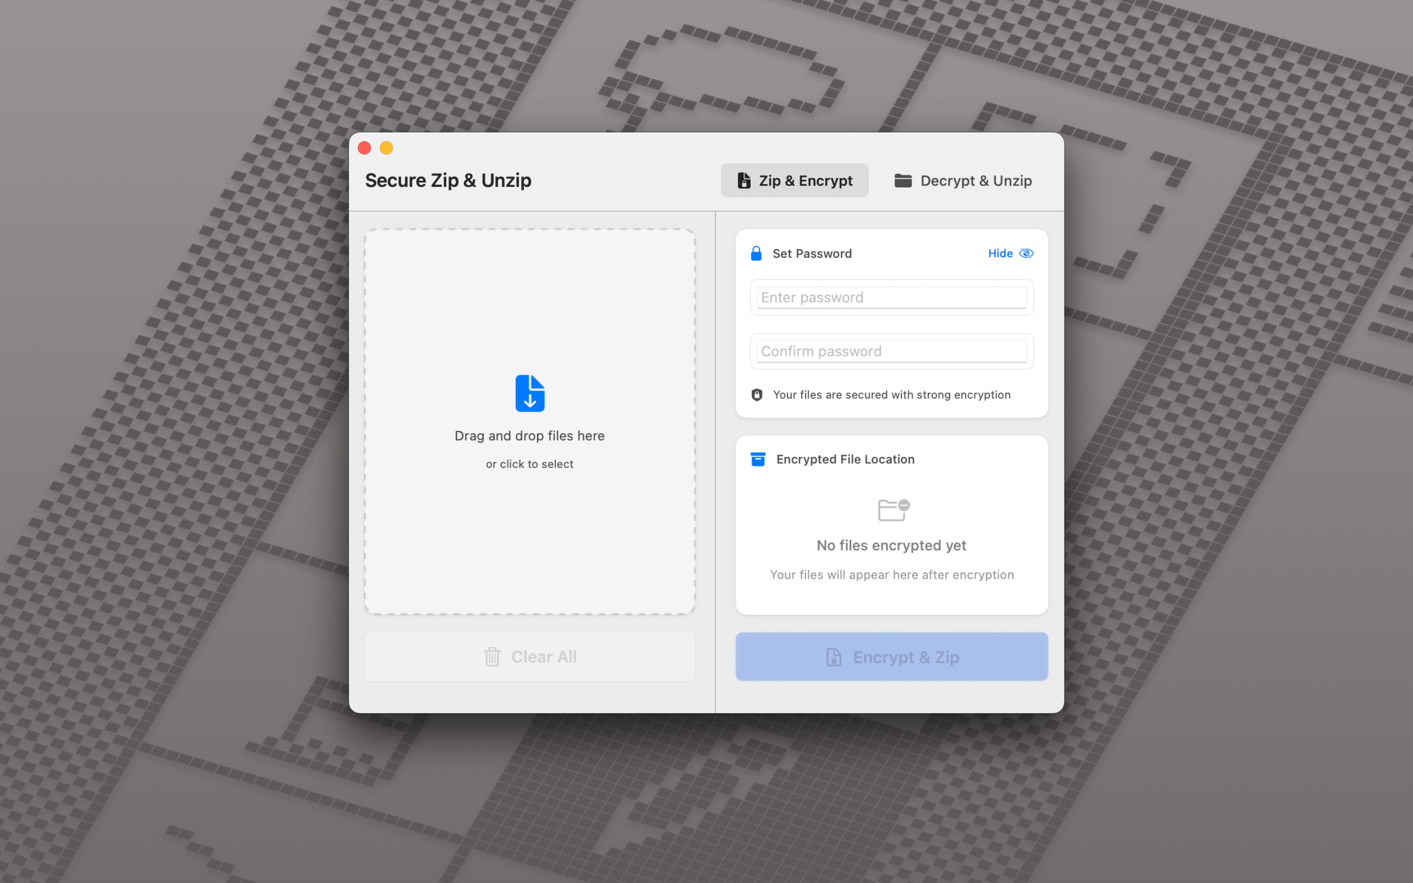The height and width of the screenshot is (883, 1413).
Task: Click 'Drag and drop files here' text
Action: [529, 436]
